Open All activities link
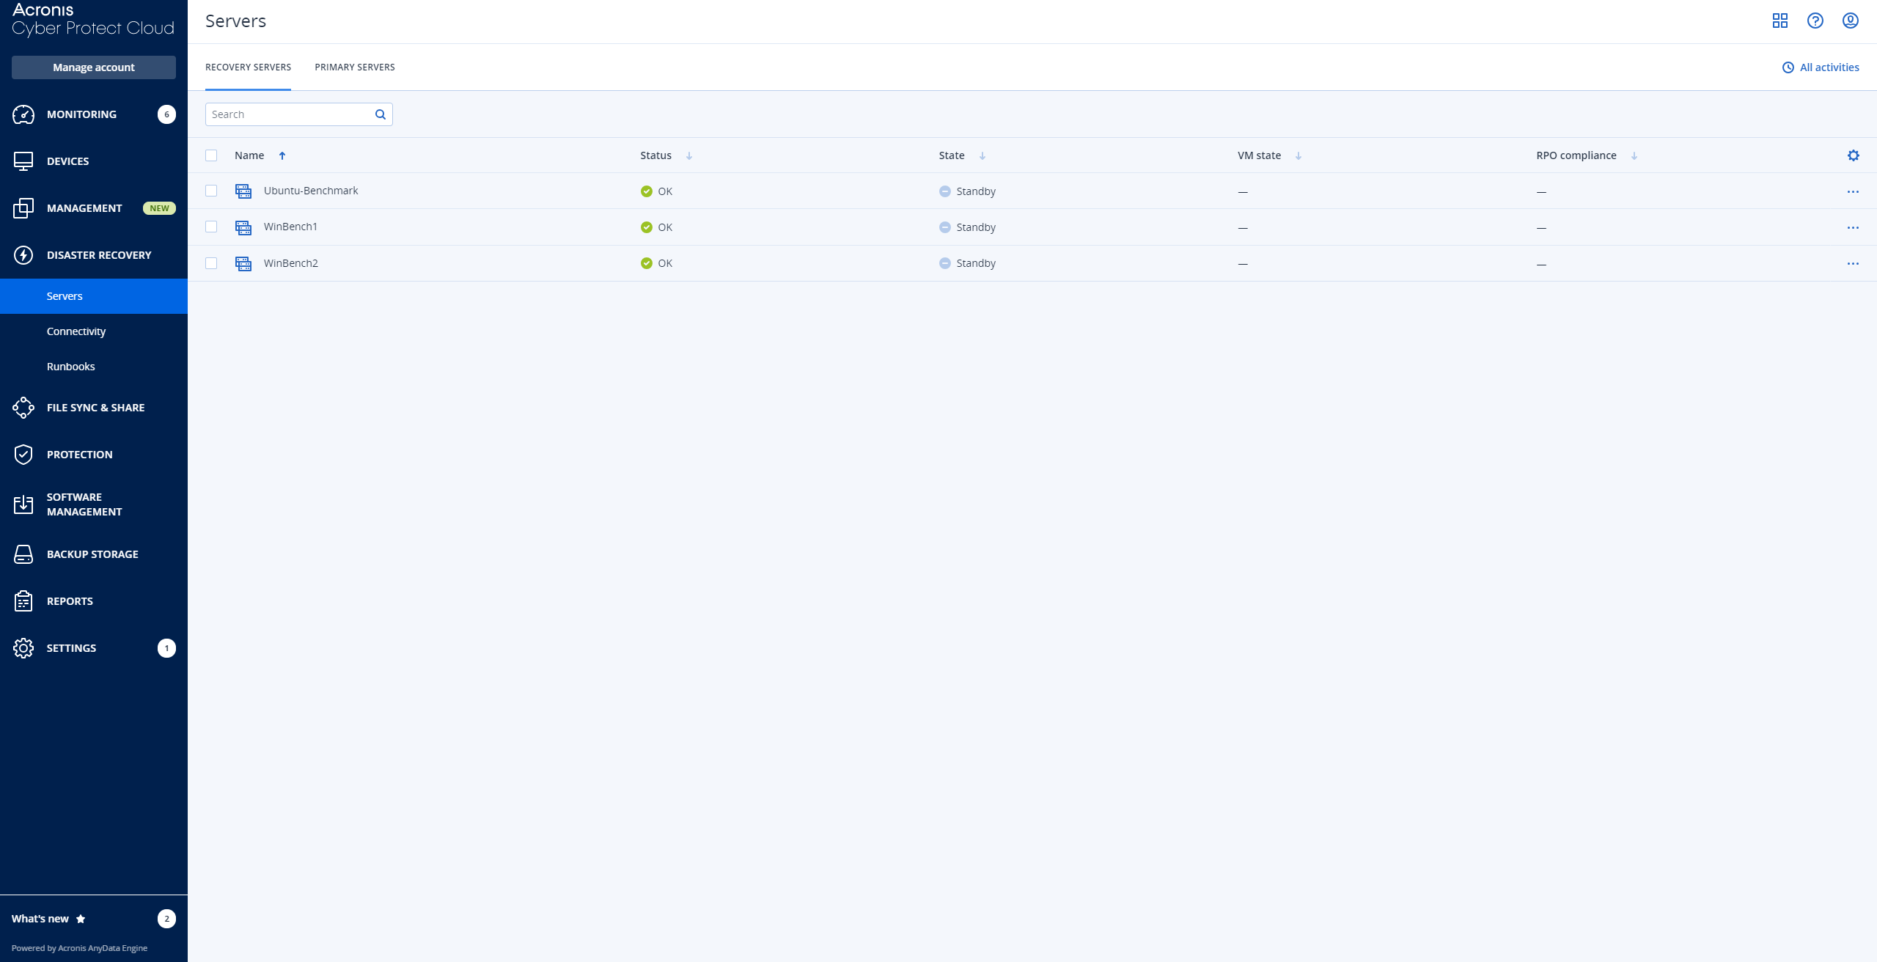This screenshot has height=962, width=1877. coord(1829,67)
